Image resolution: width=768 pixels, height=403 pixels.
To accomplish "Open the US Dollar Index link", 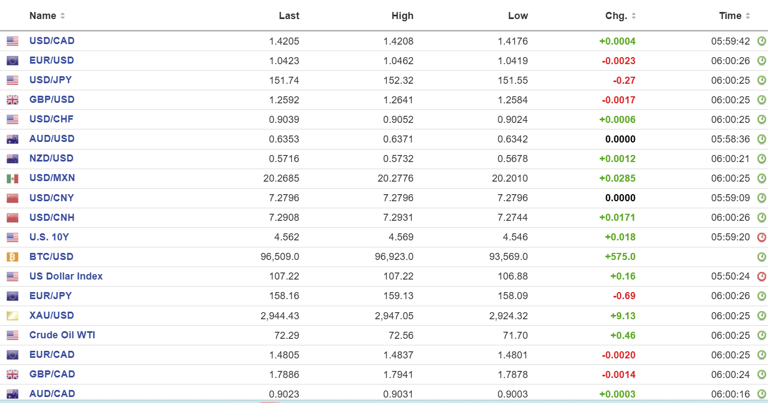I will (66, 276).
